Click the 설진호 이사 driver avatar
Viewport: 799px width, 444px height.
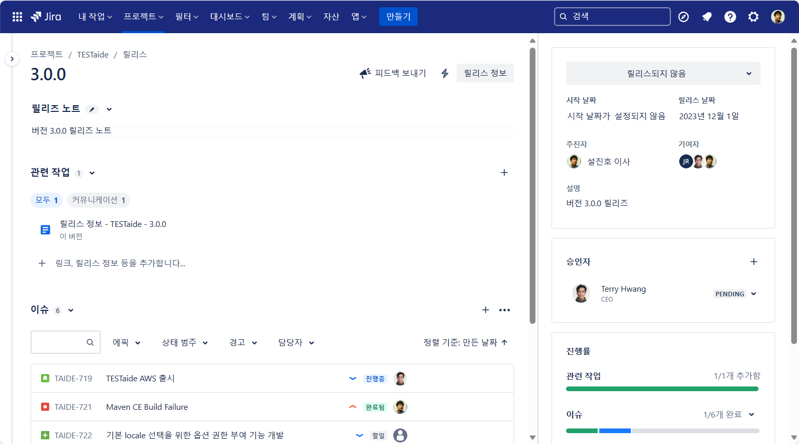574,162
